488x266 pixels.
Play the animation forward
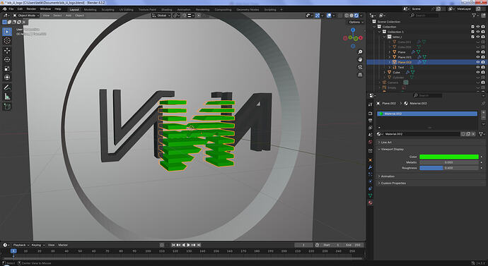[x=188, y=245]
